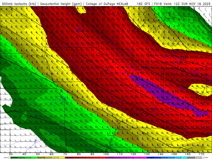
Task: Click the '500mb Isotachs (kts)' title text
Action: click(19, 4)
